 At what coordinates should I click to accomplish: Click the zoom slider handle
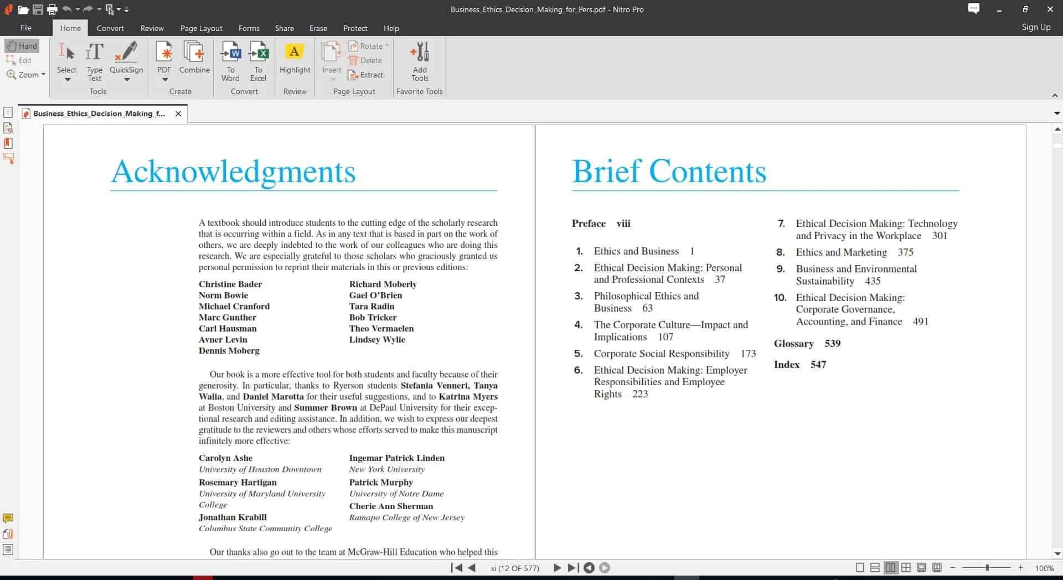pos(987,568)
